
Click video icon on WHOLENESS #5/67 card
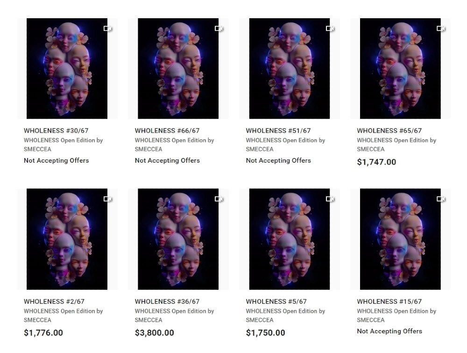[330, 199]
